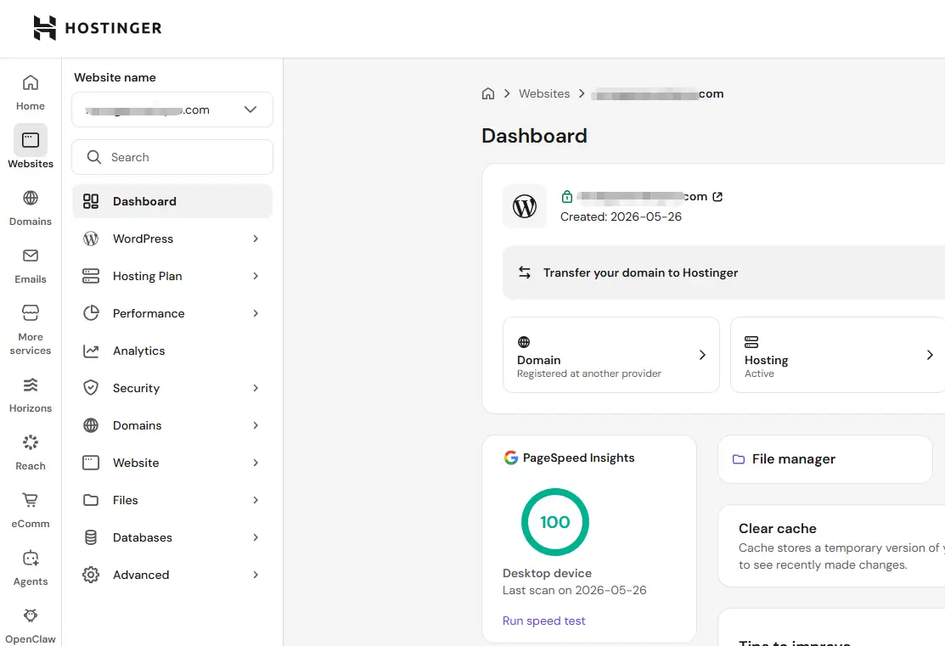Select Hosting Plan menu item
Image resolution: width=945 pixels, height=646 pixels.
pos(172,276)
